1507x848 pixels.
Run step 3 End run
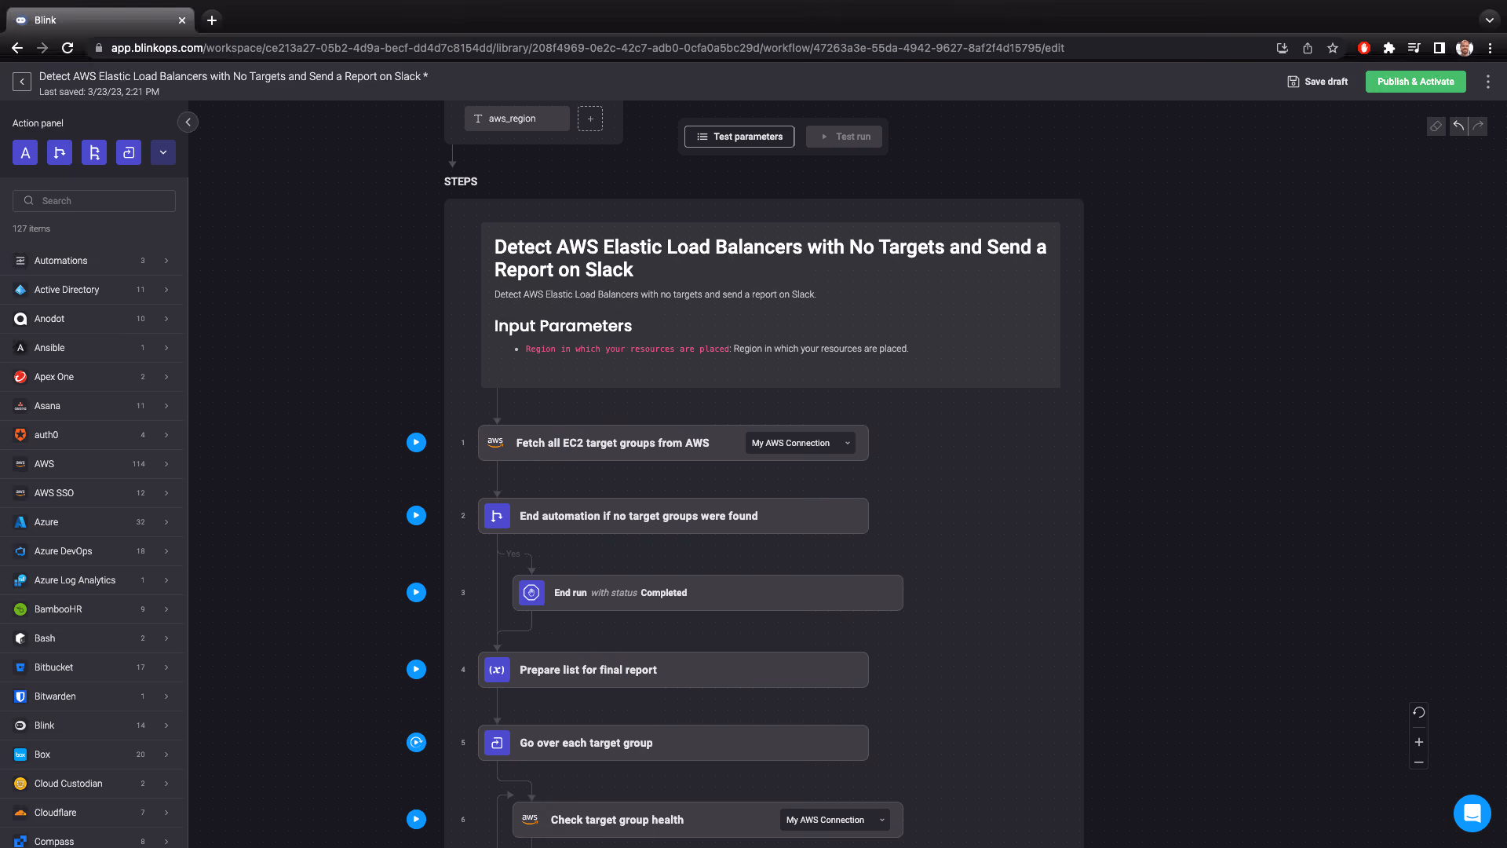(x=416, y=593)
